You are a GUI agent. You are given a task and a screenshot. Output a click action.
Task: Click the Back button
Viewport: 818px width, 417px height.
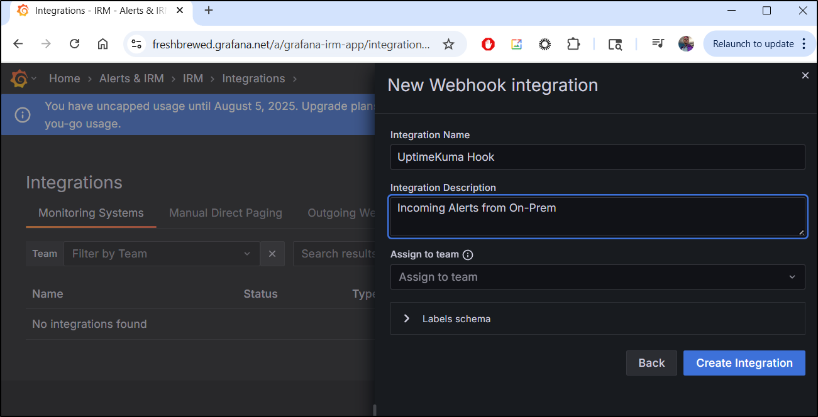pos(651,363)
